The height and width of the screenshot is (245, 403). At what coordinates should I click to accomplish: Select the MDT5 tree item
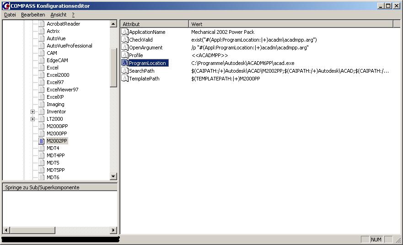click(x=53, y=163)
